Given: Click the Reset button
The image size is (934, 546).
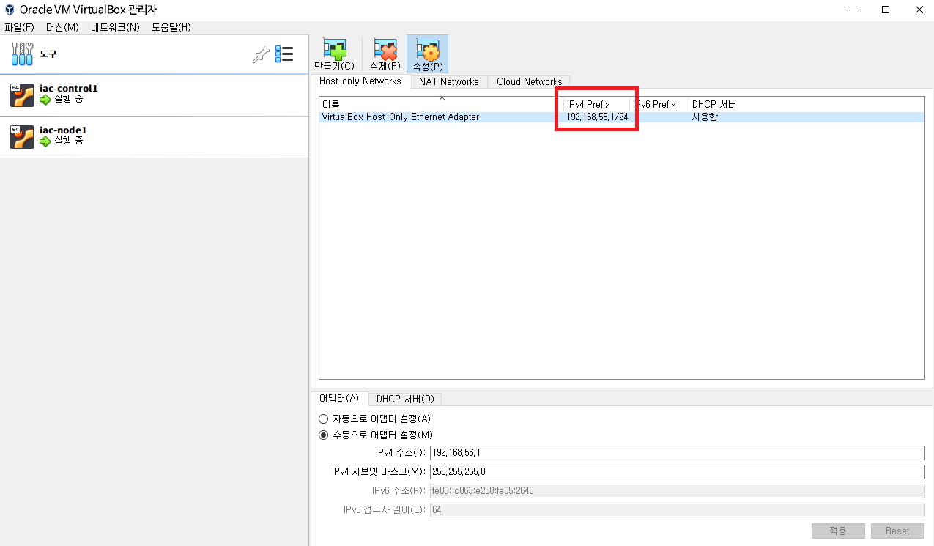Looking at the screenshot, I should pyautogui.click(x=897, y=531).
